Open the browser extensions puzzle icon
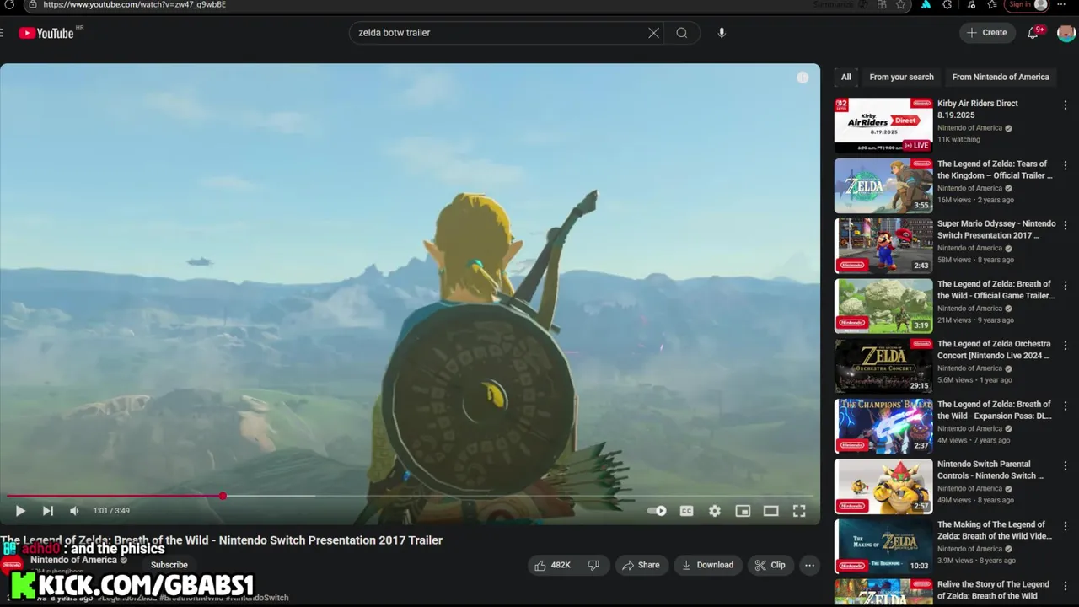 pyautogui.click(x=947, y=4)
